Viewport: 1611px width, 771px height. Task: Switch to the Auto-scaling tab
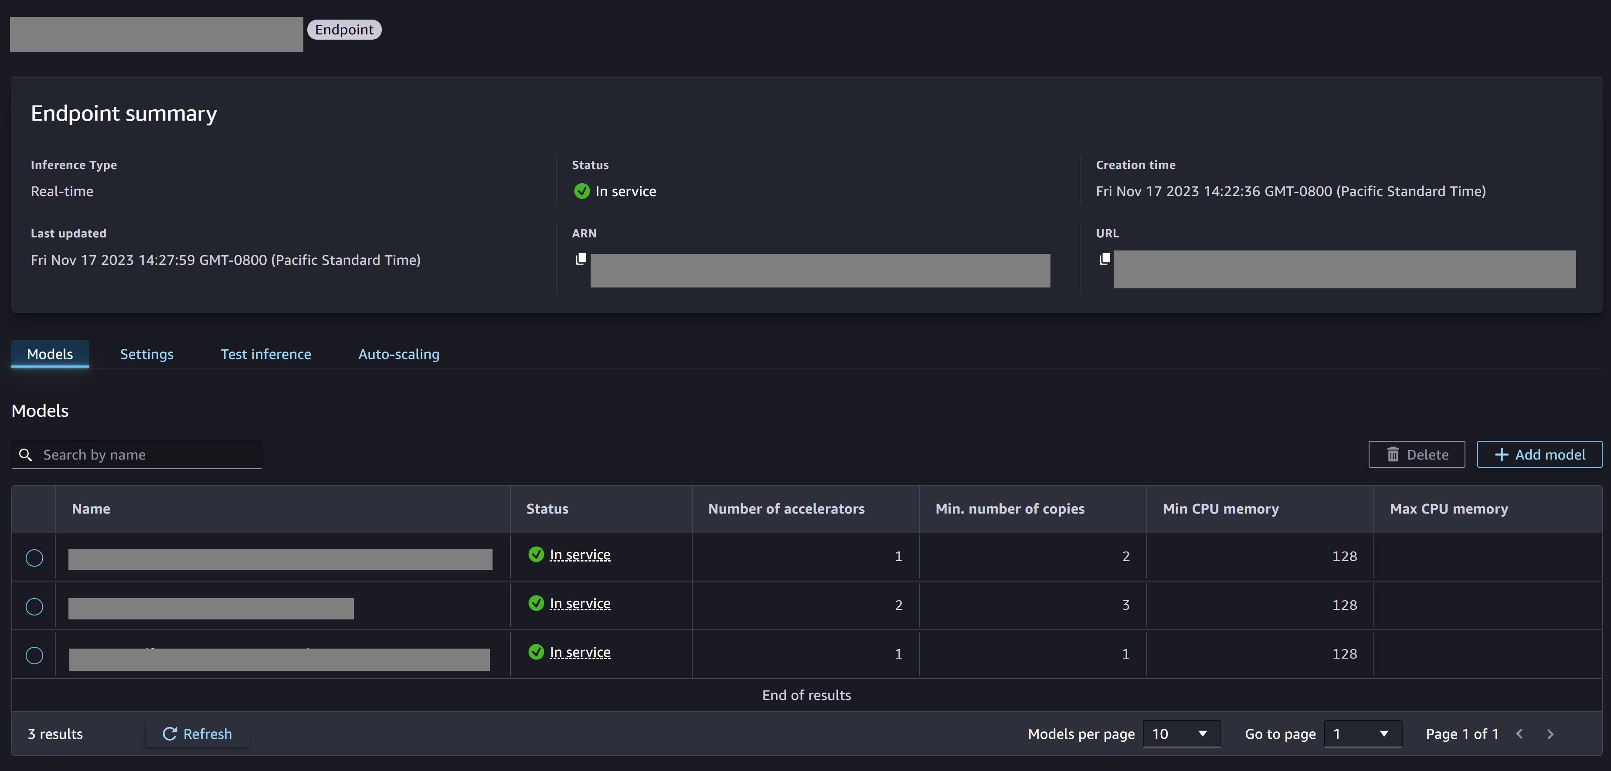click(399, 353)
